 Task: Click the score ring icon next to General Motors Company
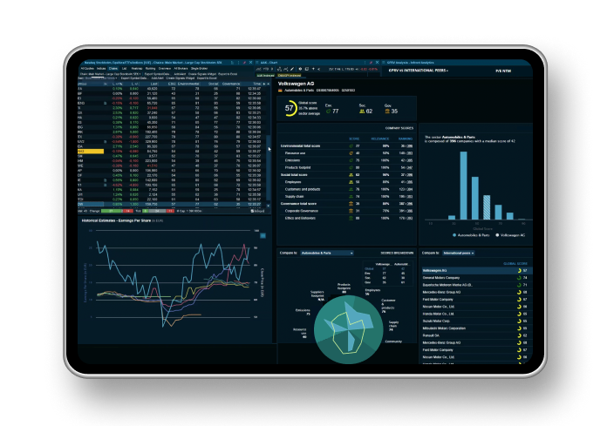point(519,278)
